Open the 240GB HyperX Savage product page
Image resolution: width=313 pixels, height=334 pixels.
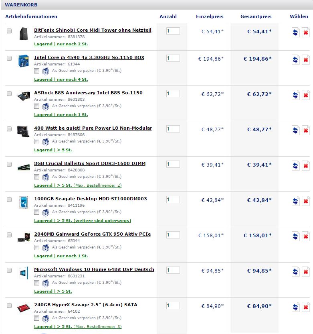click(x=85, y=305)
